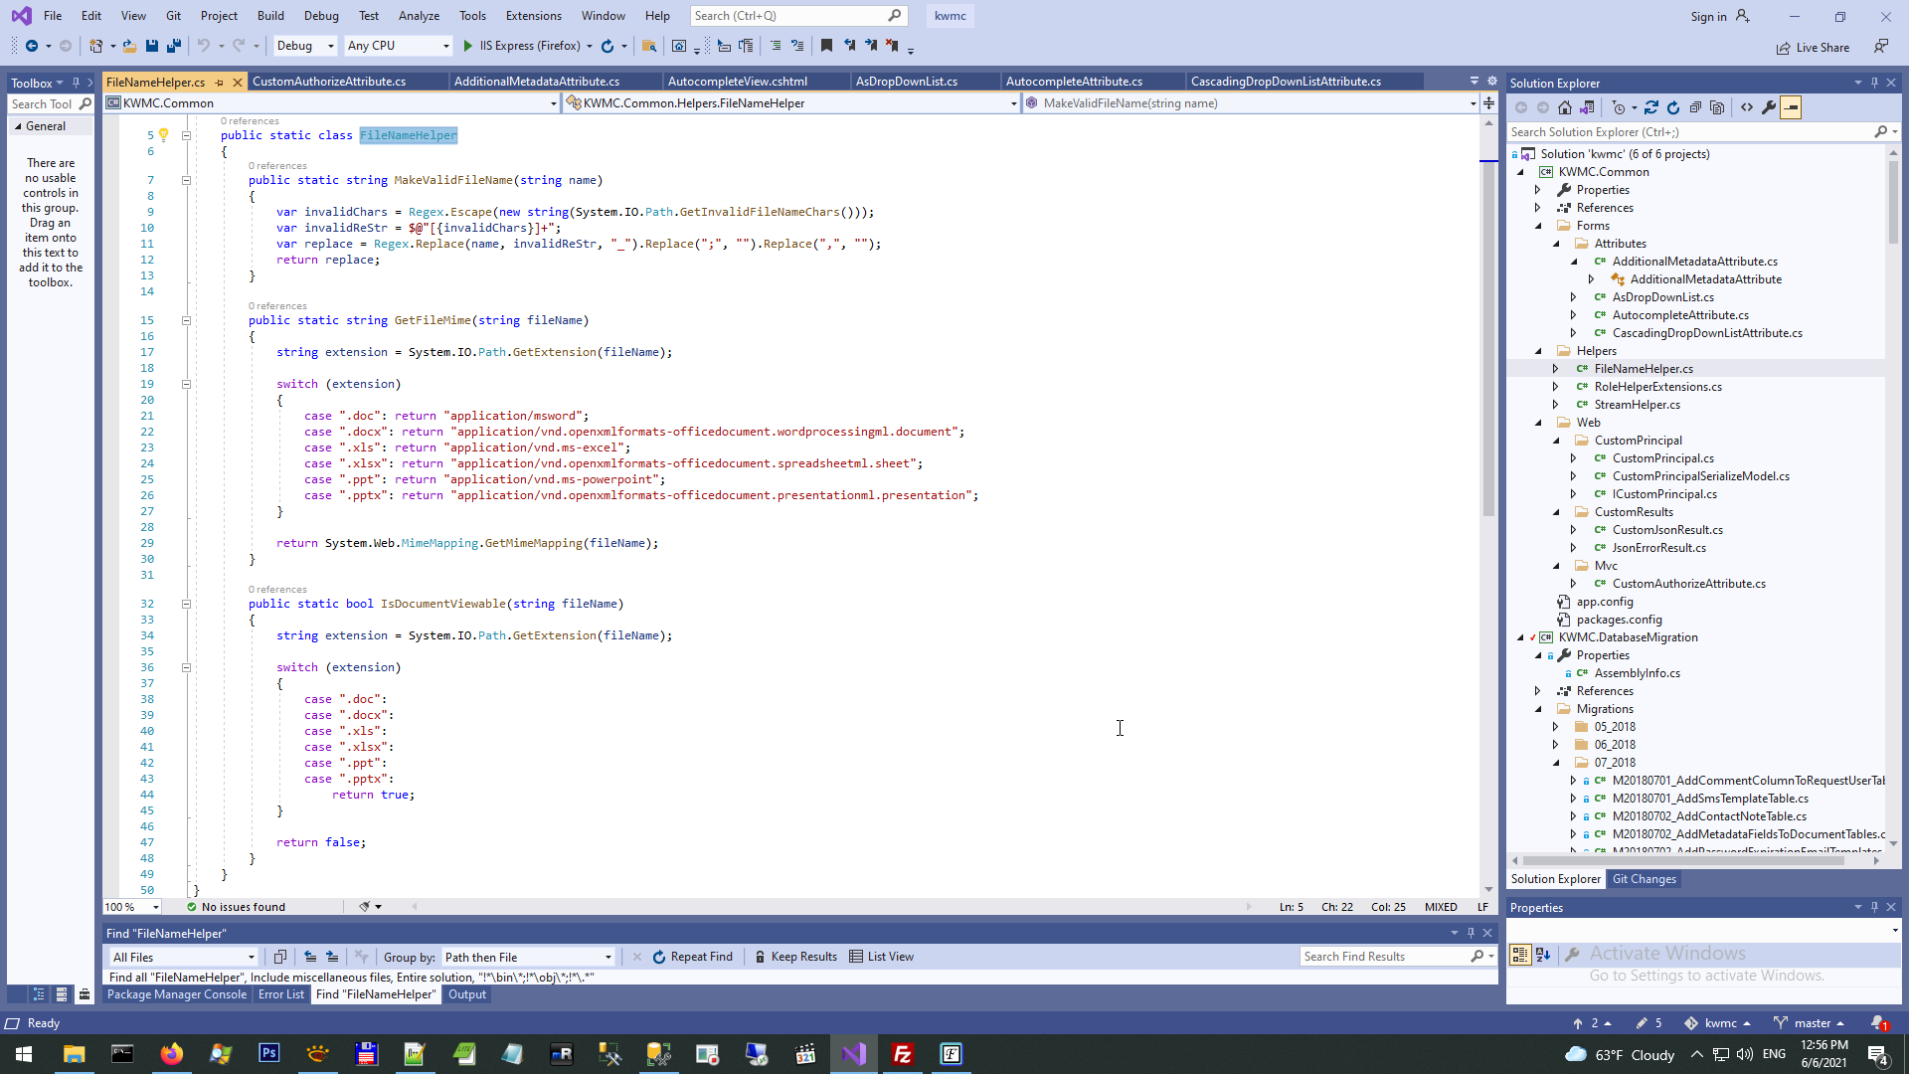The height and width of the screenshot is (1074, 1909).
Task: Open the Build menu
Action: 270,16
